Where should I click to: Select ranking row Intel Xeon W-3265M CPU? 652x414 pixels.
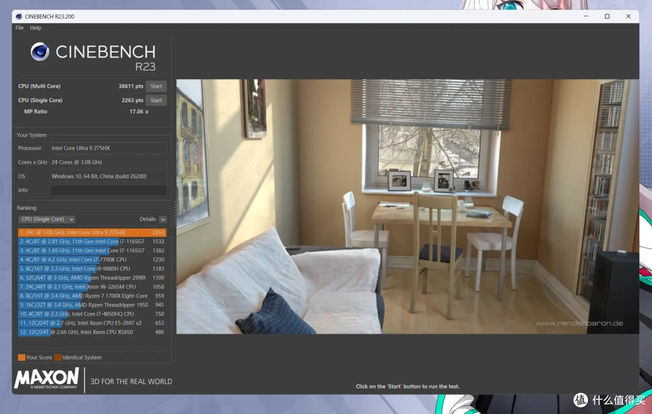click(92, 287)
